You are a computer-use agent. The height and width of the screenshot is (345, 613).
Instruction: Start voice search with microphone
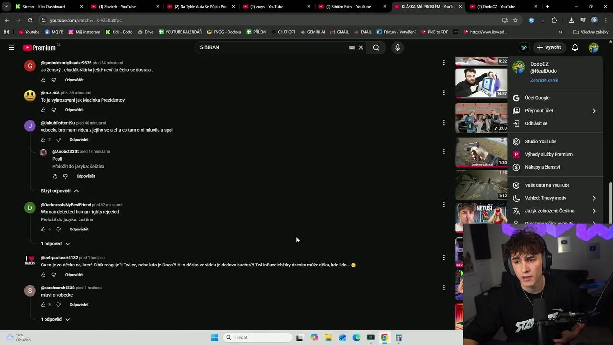[397, 47]
